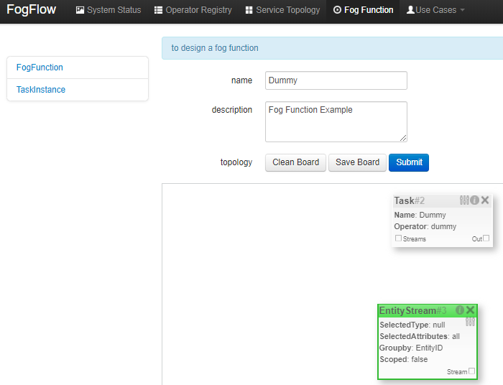Image resolution: width=503 pixels, height=385 pixels.
Task: Toggle the Streams input connector on Task#2
Action: point(399,238)
